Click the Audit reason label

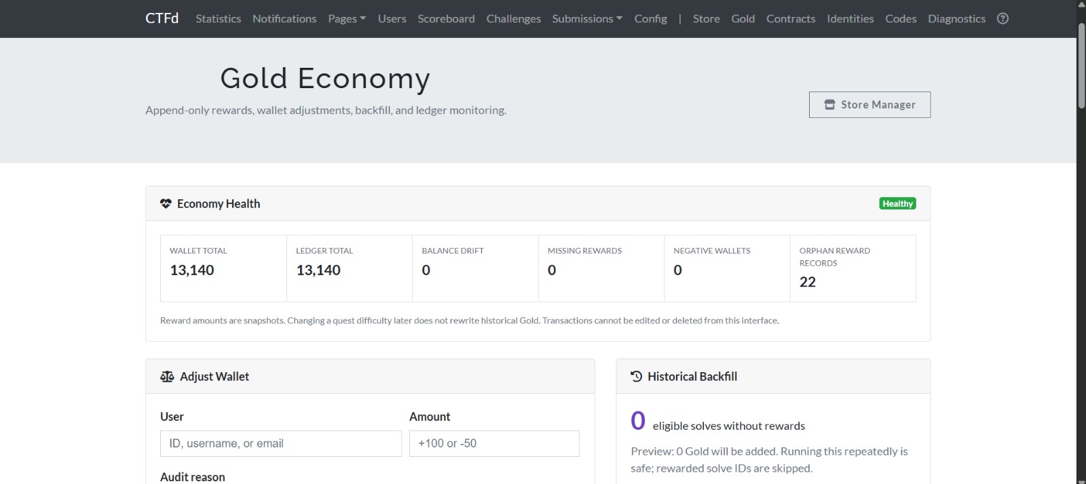point(193,477)
